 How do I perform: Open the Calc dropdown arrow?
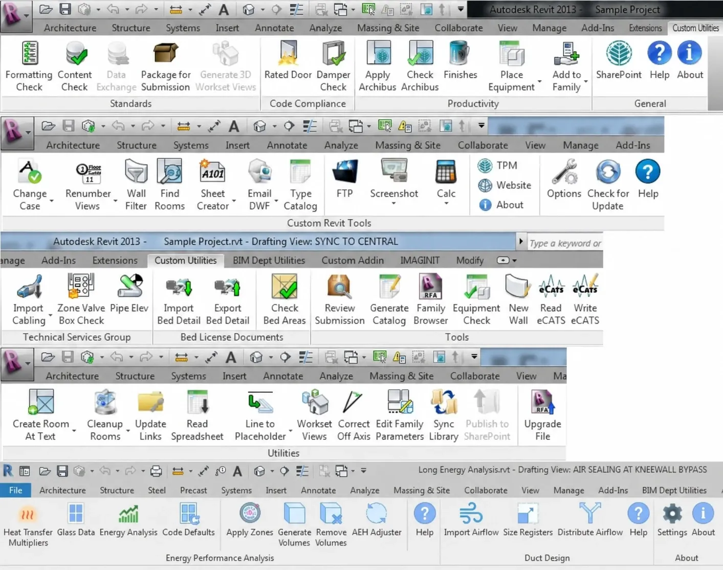click(x=446, y=204)
